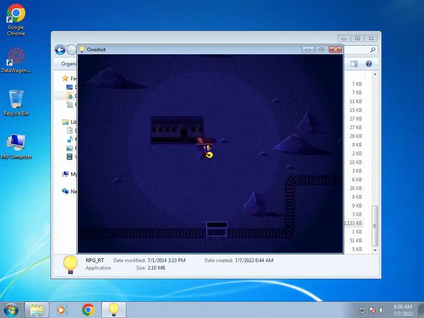Maximize the Explorer window behind Oneshot
Screen dimensions: 424x318
pyautogui.click(x=357, y=39)
